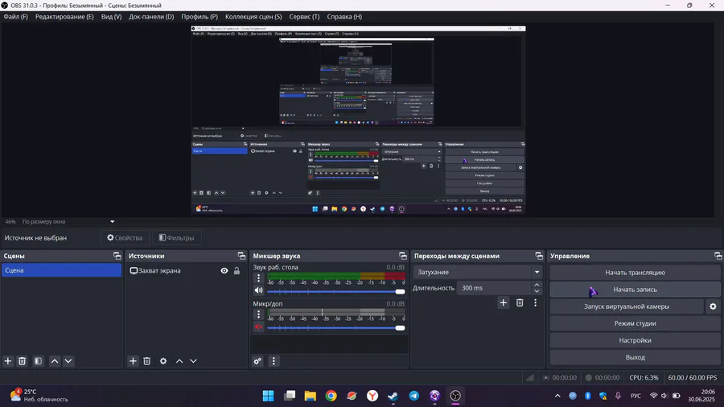Toggle lock for Захват экрана source

237,271
